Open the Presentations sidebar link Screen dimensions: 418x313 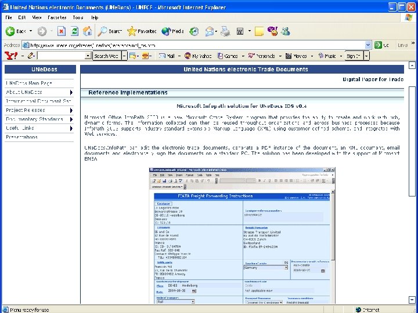point(21,137)
